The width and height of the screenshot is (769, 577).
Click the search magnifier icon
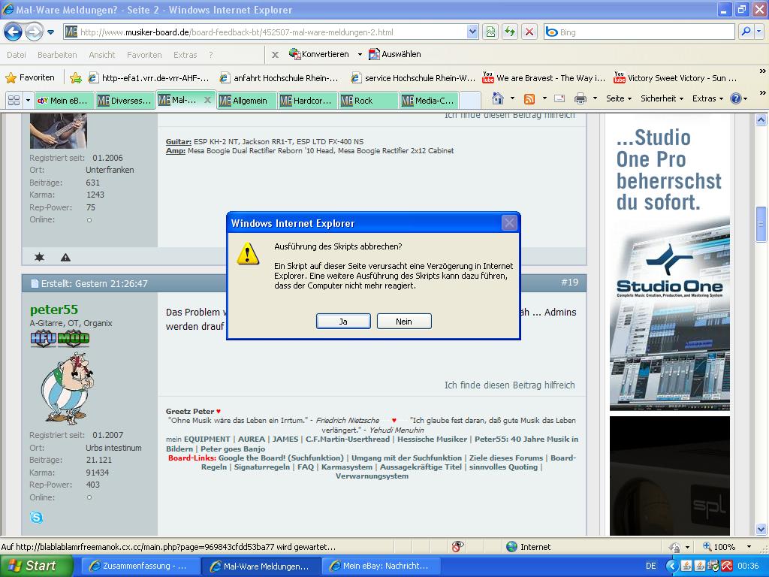pyautogui.click(x=746, y=32)
